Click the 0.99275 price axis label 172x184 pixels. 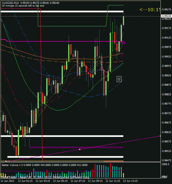tap(167, 9)
